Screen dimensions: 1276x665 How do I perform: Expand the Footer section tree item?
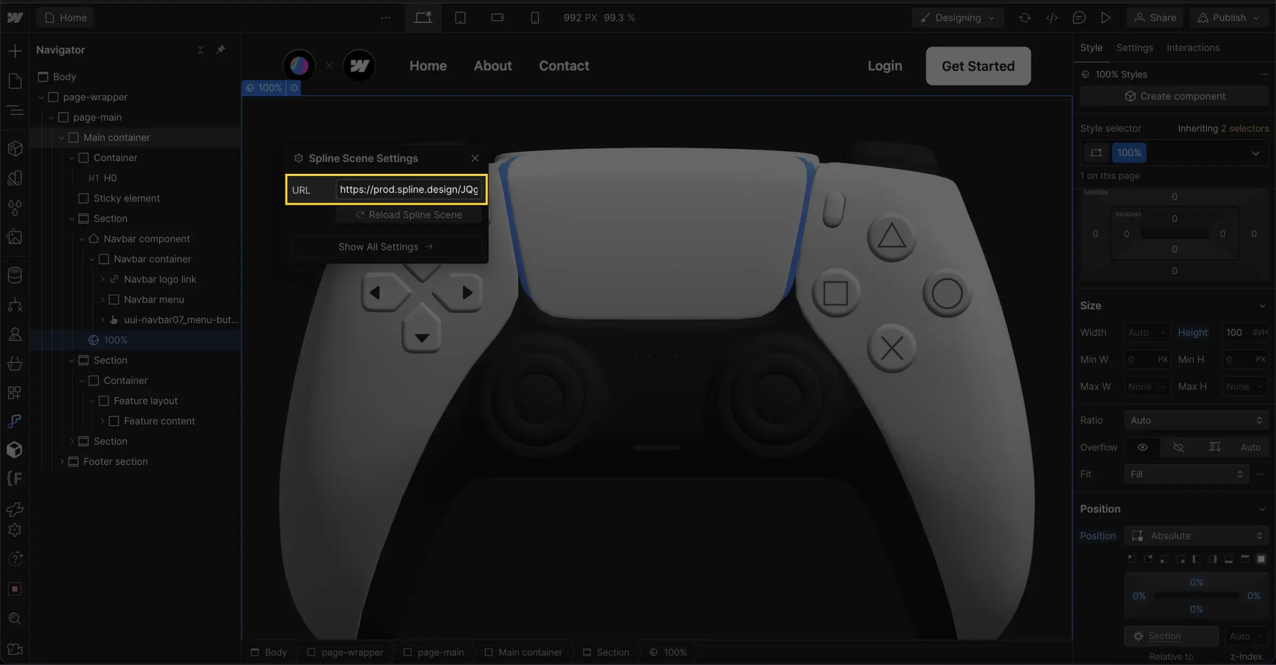pyautogui.click(x=62, y=461)
